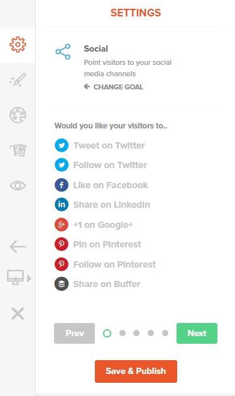Jump to the third step dot

tap(136, 333)
